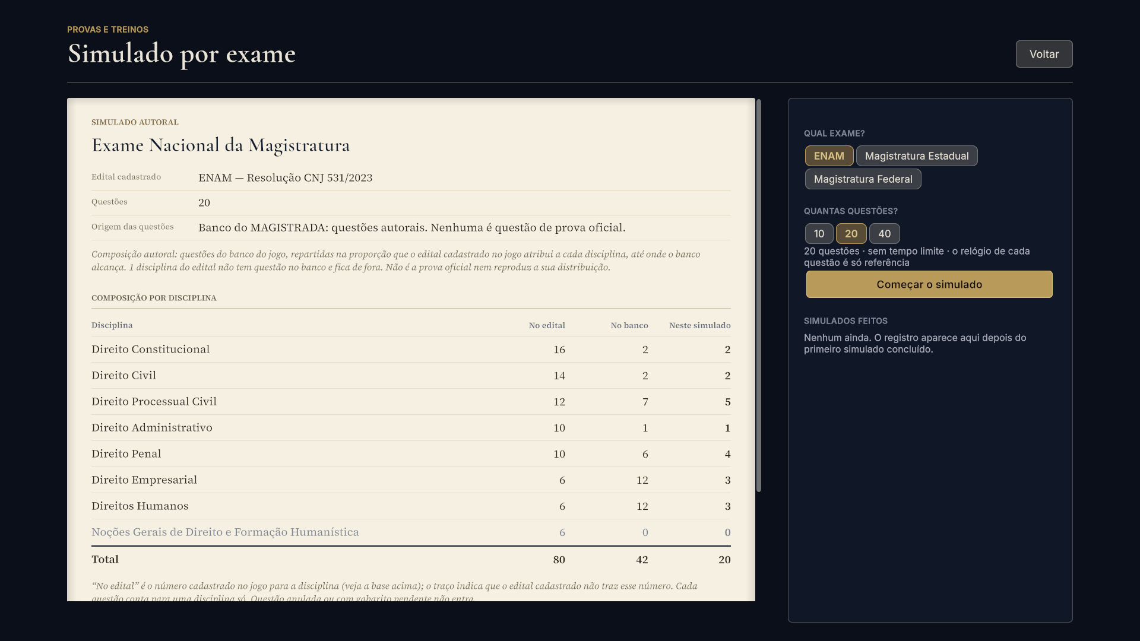Click the No edital column header
The height and width of the screenshot is (641, 1140).
point(547,325)
